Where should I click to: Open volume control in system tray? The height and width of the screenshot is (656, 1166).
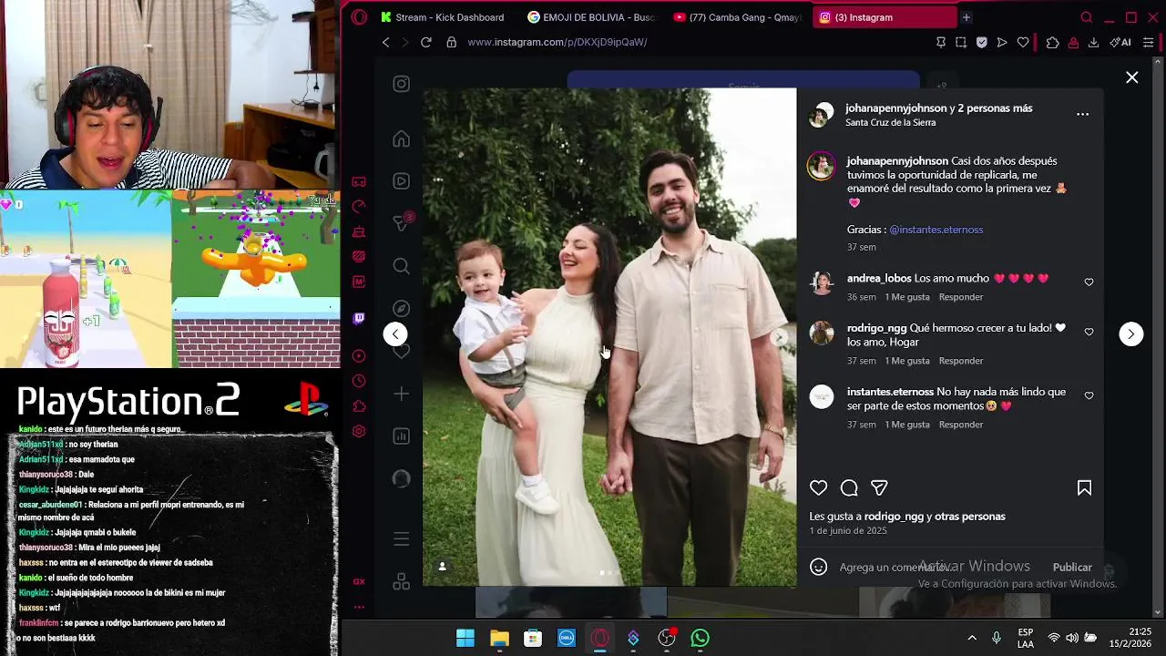(x=1072, y=638)
